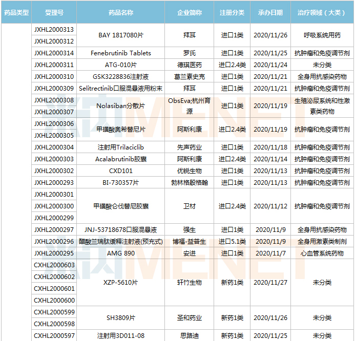Click 注射用Trilaciclib drug name
This screenshot has height=341, width=355.
coord(120,147)
